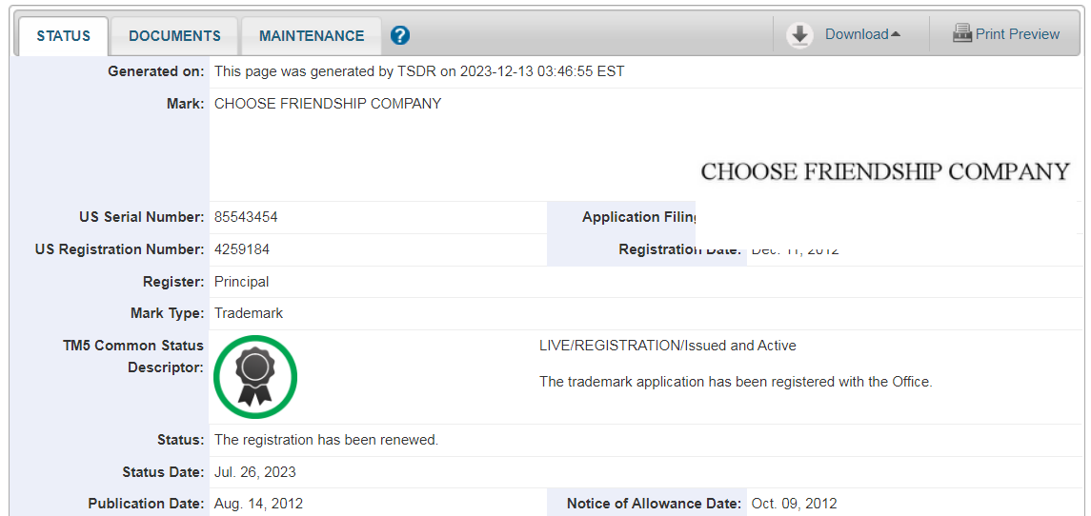Click the Registration Date label
The height and width of the screenshot is (516, 1091).
[x=679, y=249]
